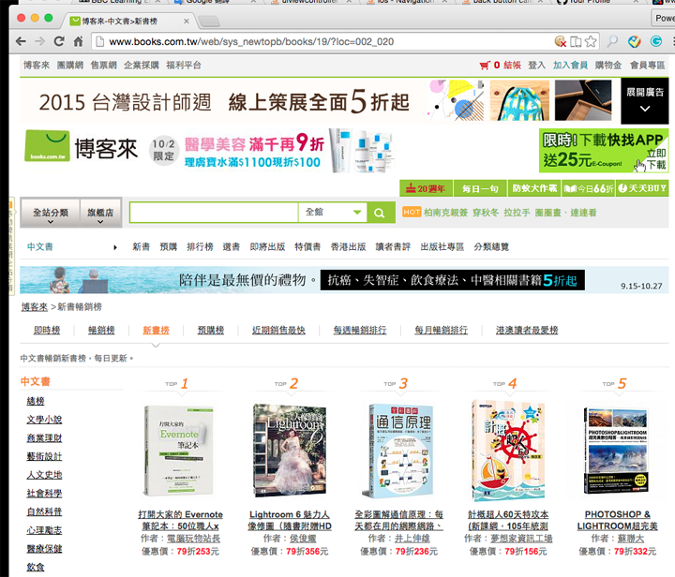Click 特價書 in the navigation menu
The height and width of the screenshot is (577, 675).
coord(307,246)
